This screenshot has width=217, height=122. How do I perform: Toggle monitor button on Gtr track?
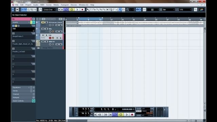tap(53, 38)
